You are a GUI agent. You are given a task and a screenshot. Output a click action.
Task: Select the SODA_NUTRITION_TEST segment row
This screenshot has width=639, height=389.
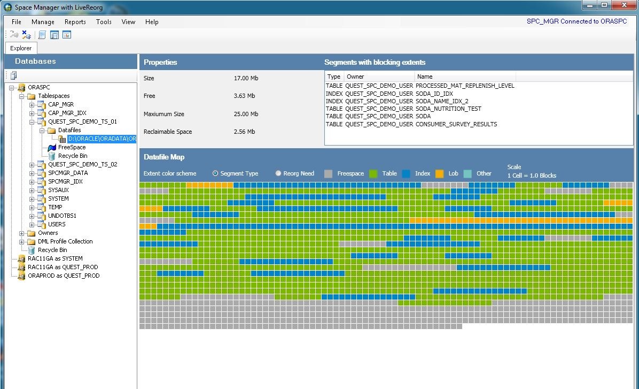click(x=448, y=109)
